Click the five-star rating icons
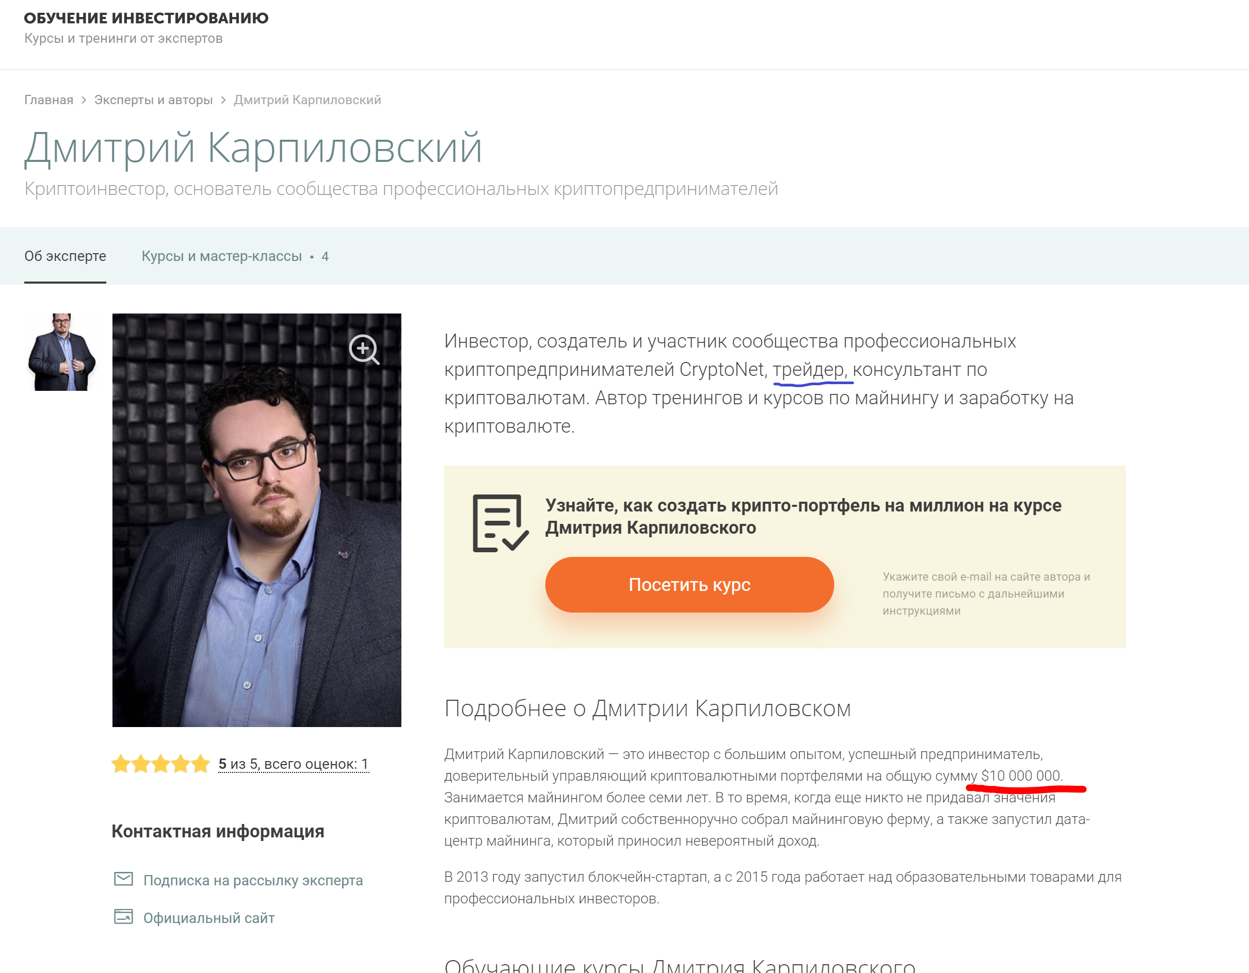This screenshot has width=1249, height=973. (160, 764)
